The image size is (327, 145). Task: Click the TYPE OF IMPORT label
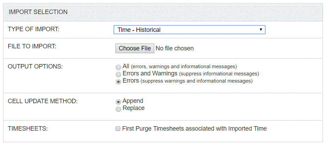(x=34, y=29)
